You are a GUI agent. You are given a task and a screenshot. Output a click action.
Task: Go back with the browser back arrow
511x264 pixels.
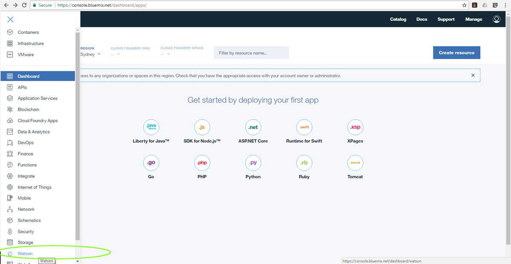(x=6, y=5)
